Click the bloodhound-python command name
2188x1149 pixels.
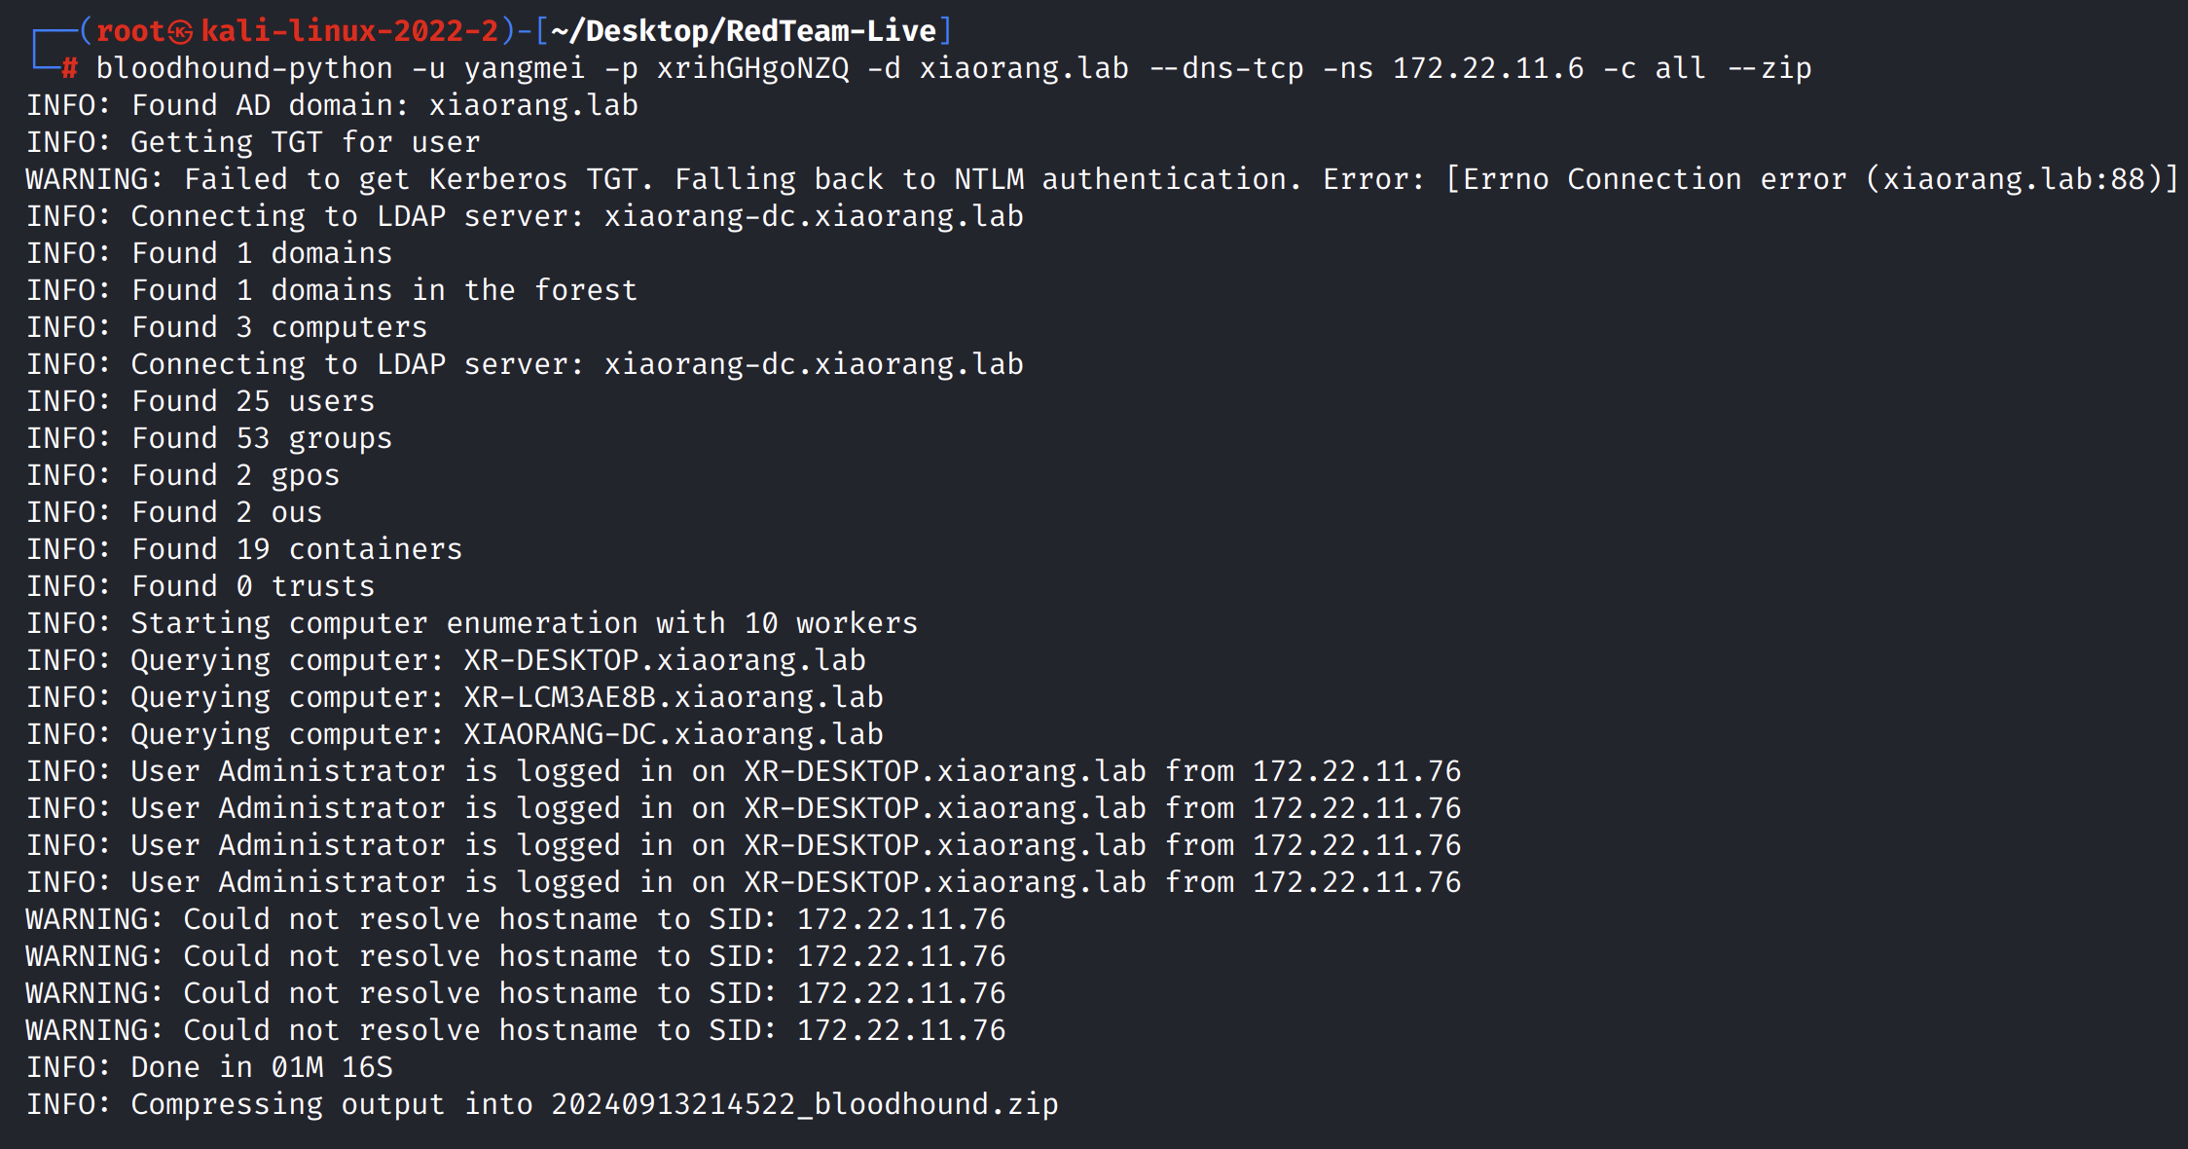click(244, 68)
